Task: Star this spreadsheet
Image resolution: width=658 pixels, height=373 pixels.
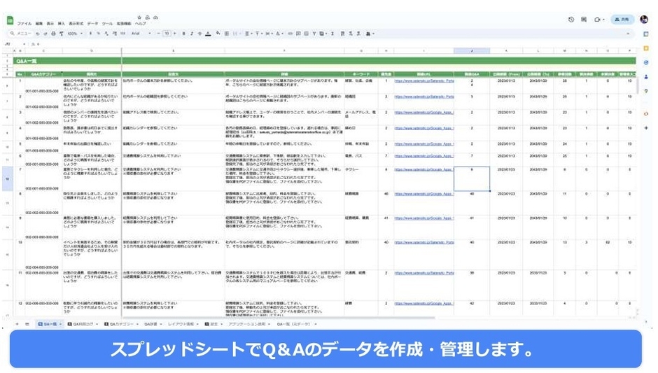Action: point(139,17)
